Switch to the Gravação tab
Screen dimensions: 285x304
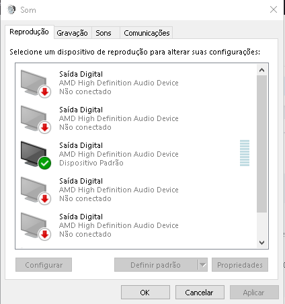[x=72, y=33]
